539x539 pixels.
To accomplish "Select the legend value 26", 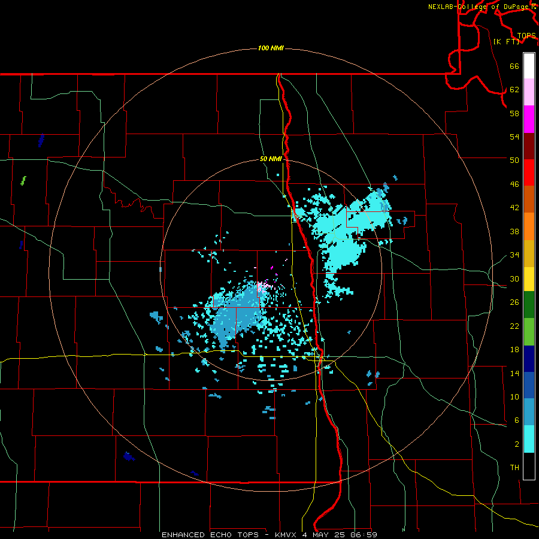I will point(514,302).
